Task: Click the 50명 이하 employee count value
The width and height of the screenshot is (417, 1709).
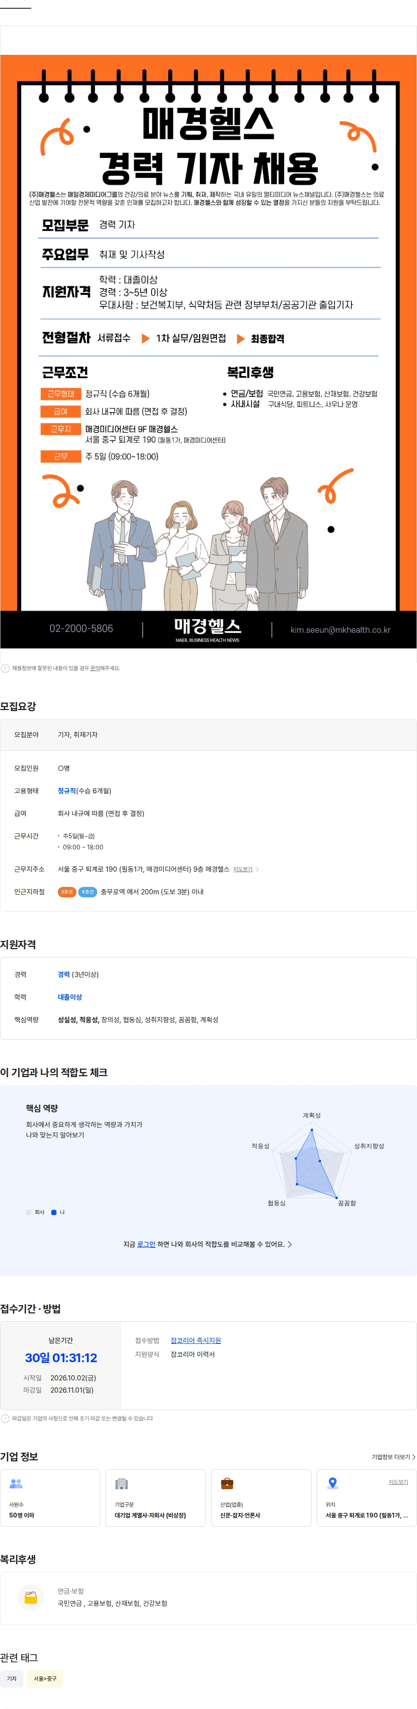Action: [x=22, y=1515]
